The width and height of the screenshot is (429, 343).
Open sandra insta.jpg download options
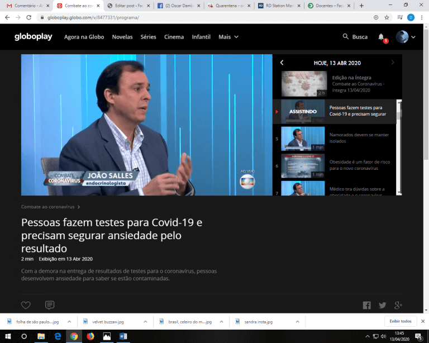click(297, 322)
